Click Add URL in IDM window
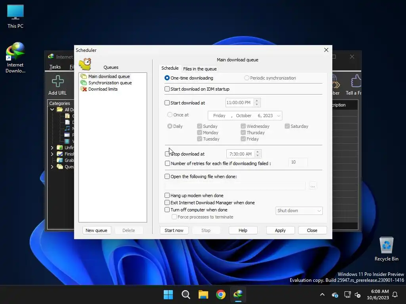This screenshot has width=406, height=304. (x=57, y=85)
